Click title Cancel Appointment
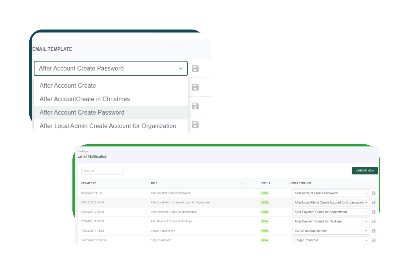The height and width of the screenshot is (271, 407). tap(163, 231)
